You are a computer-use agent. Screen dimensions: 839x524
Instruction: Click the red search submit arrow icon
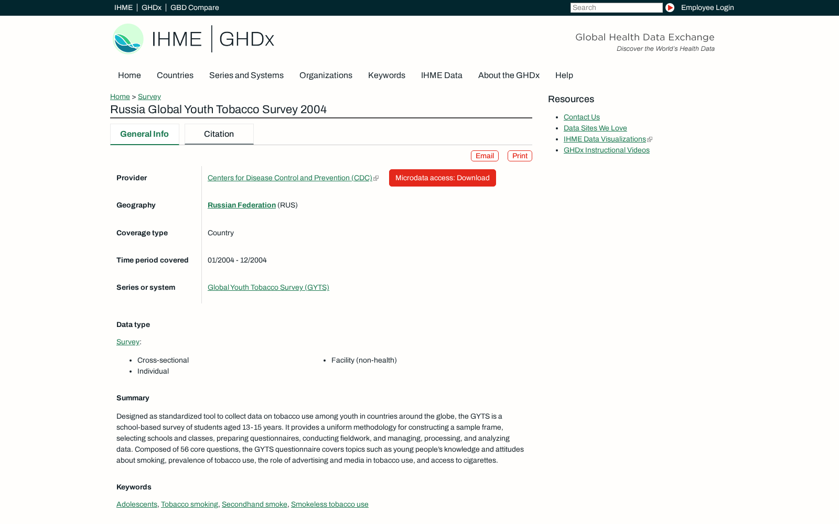[670, 8]
